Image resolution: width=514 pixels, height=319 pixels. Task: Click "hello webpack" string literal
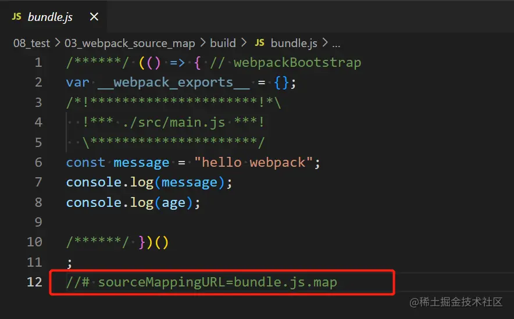pyautogui.click(x=254, y=163)
